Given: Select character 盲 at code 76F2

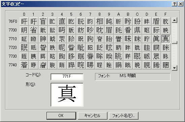Looking at the screenshot, I should [x=43, y=21].
